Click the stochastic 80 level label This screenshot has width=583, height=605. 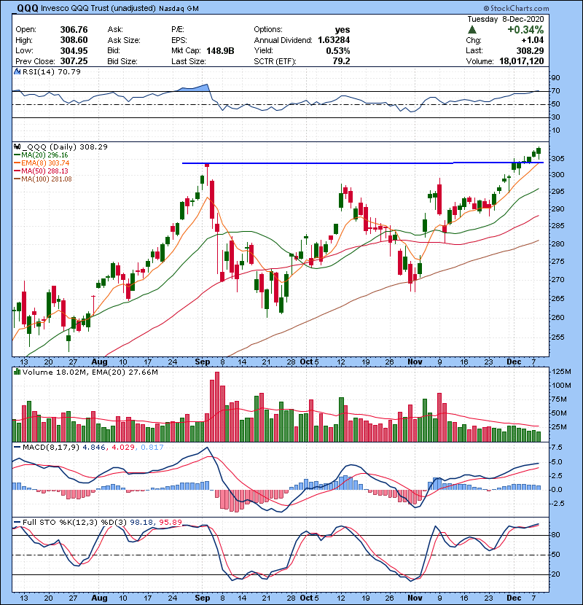coord(555,535)
